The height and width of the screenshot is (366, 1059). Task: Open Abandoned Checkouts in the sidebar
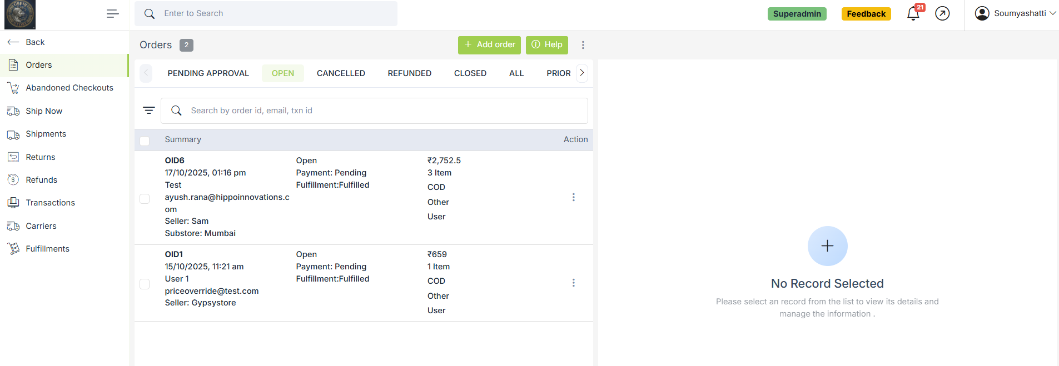click(x=69, y=88)
